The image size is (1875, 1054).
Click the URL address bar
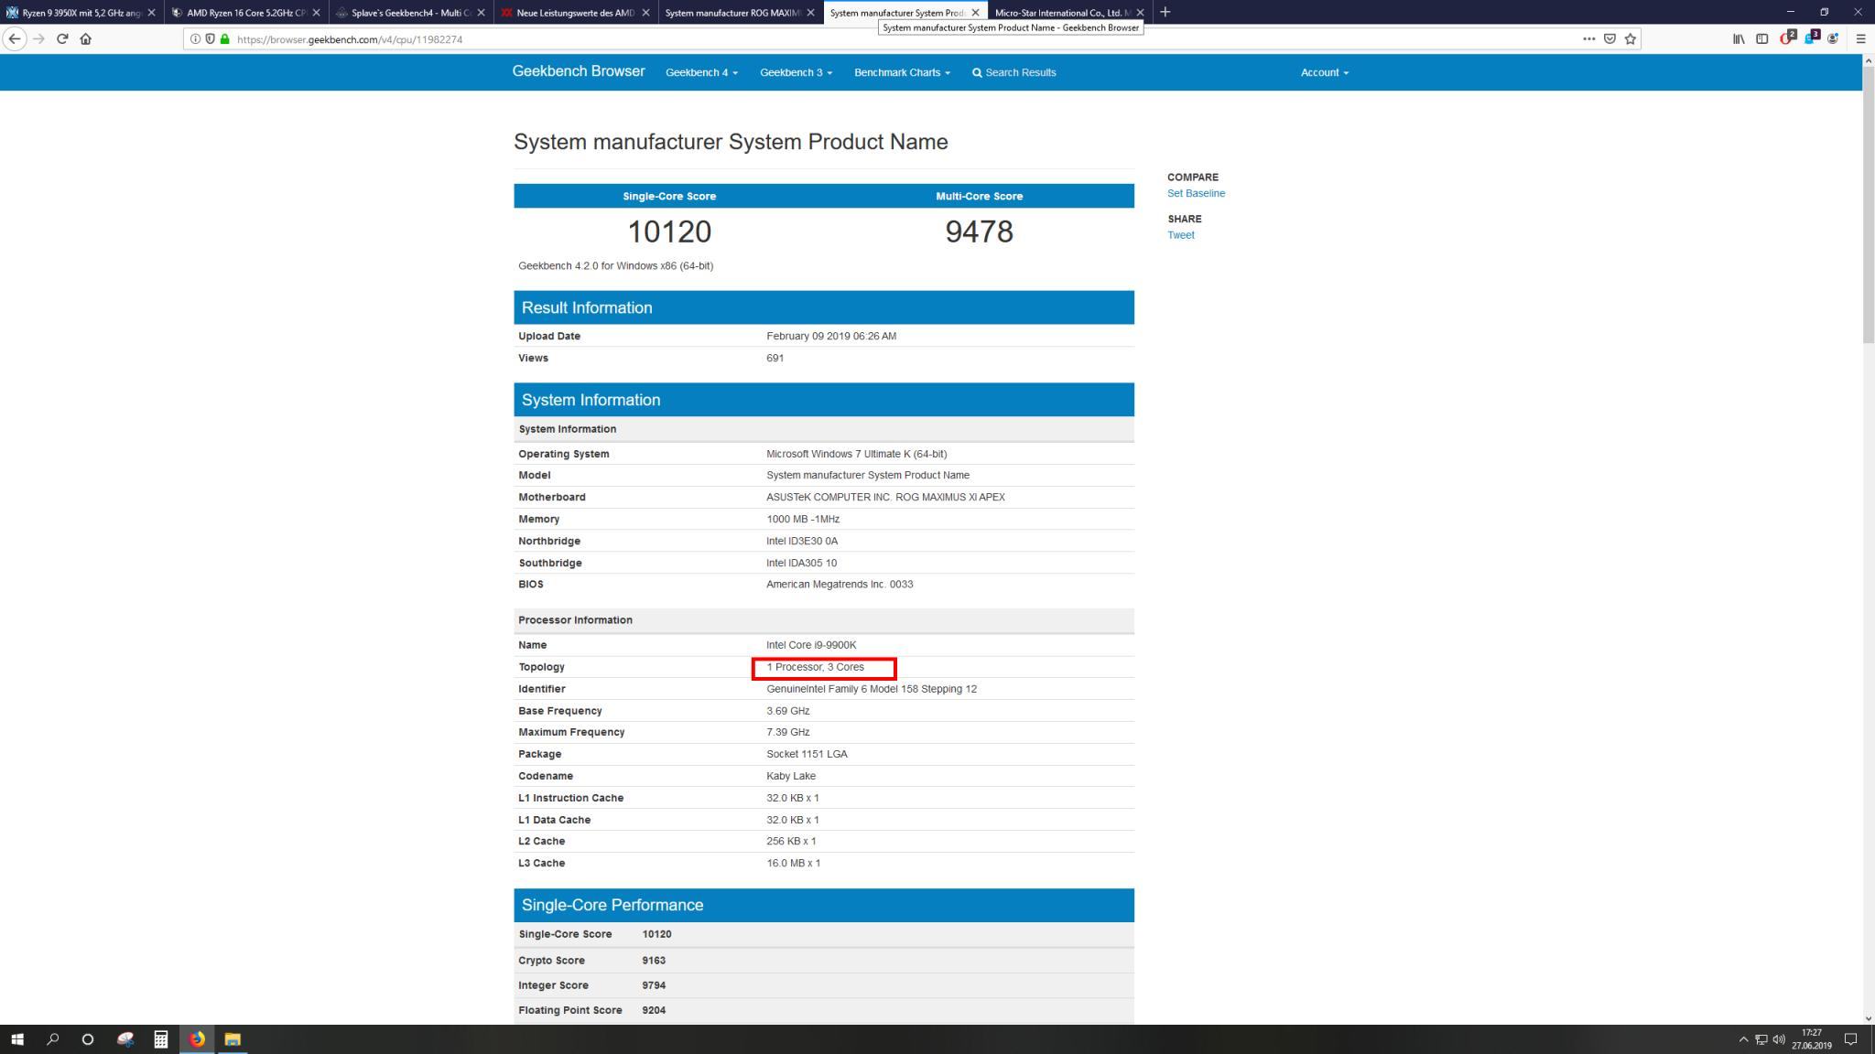coord(824,39)
